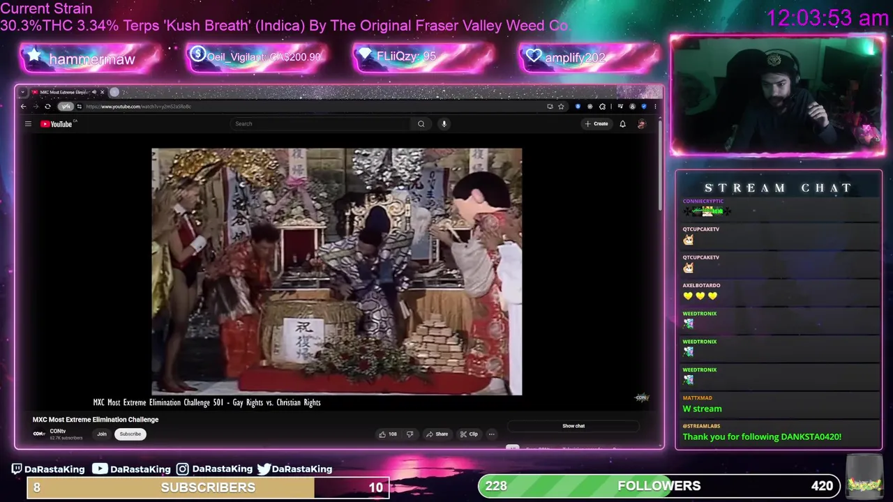Clip the video with scissors button
Screen dimensions: 893x502
[469, 434]
